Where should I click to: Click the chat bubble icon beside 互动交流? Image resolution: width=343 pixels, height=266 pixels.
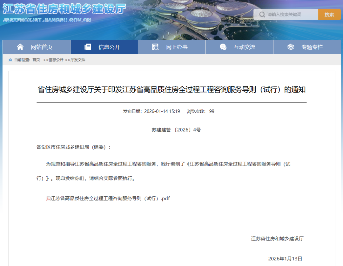(223, 47)
